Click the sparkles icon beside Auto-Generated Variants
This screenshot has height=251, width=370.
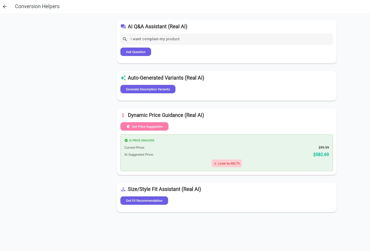(x=123, y=78)
